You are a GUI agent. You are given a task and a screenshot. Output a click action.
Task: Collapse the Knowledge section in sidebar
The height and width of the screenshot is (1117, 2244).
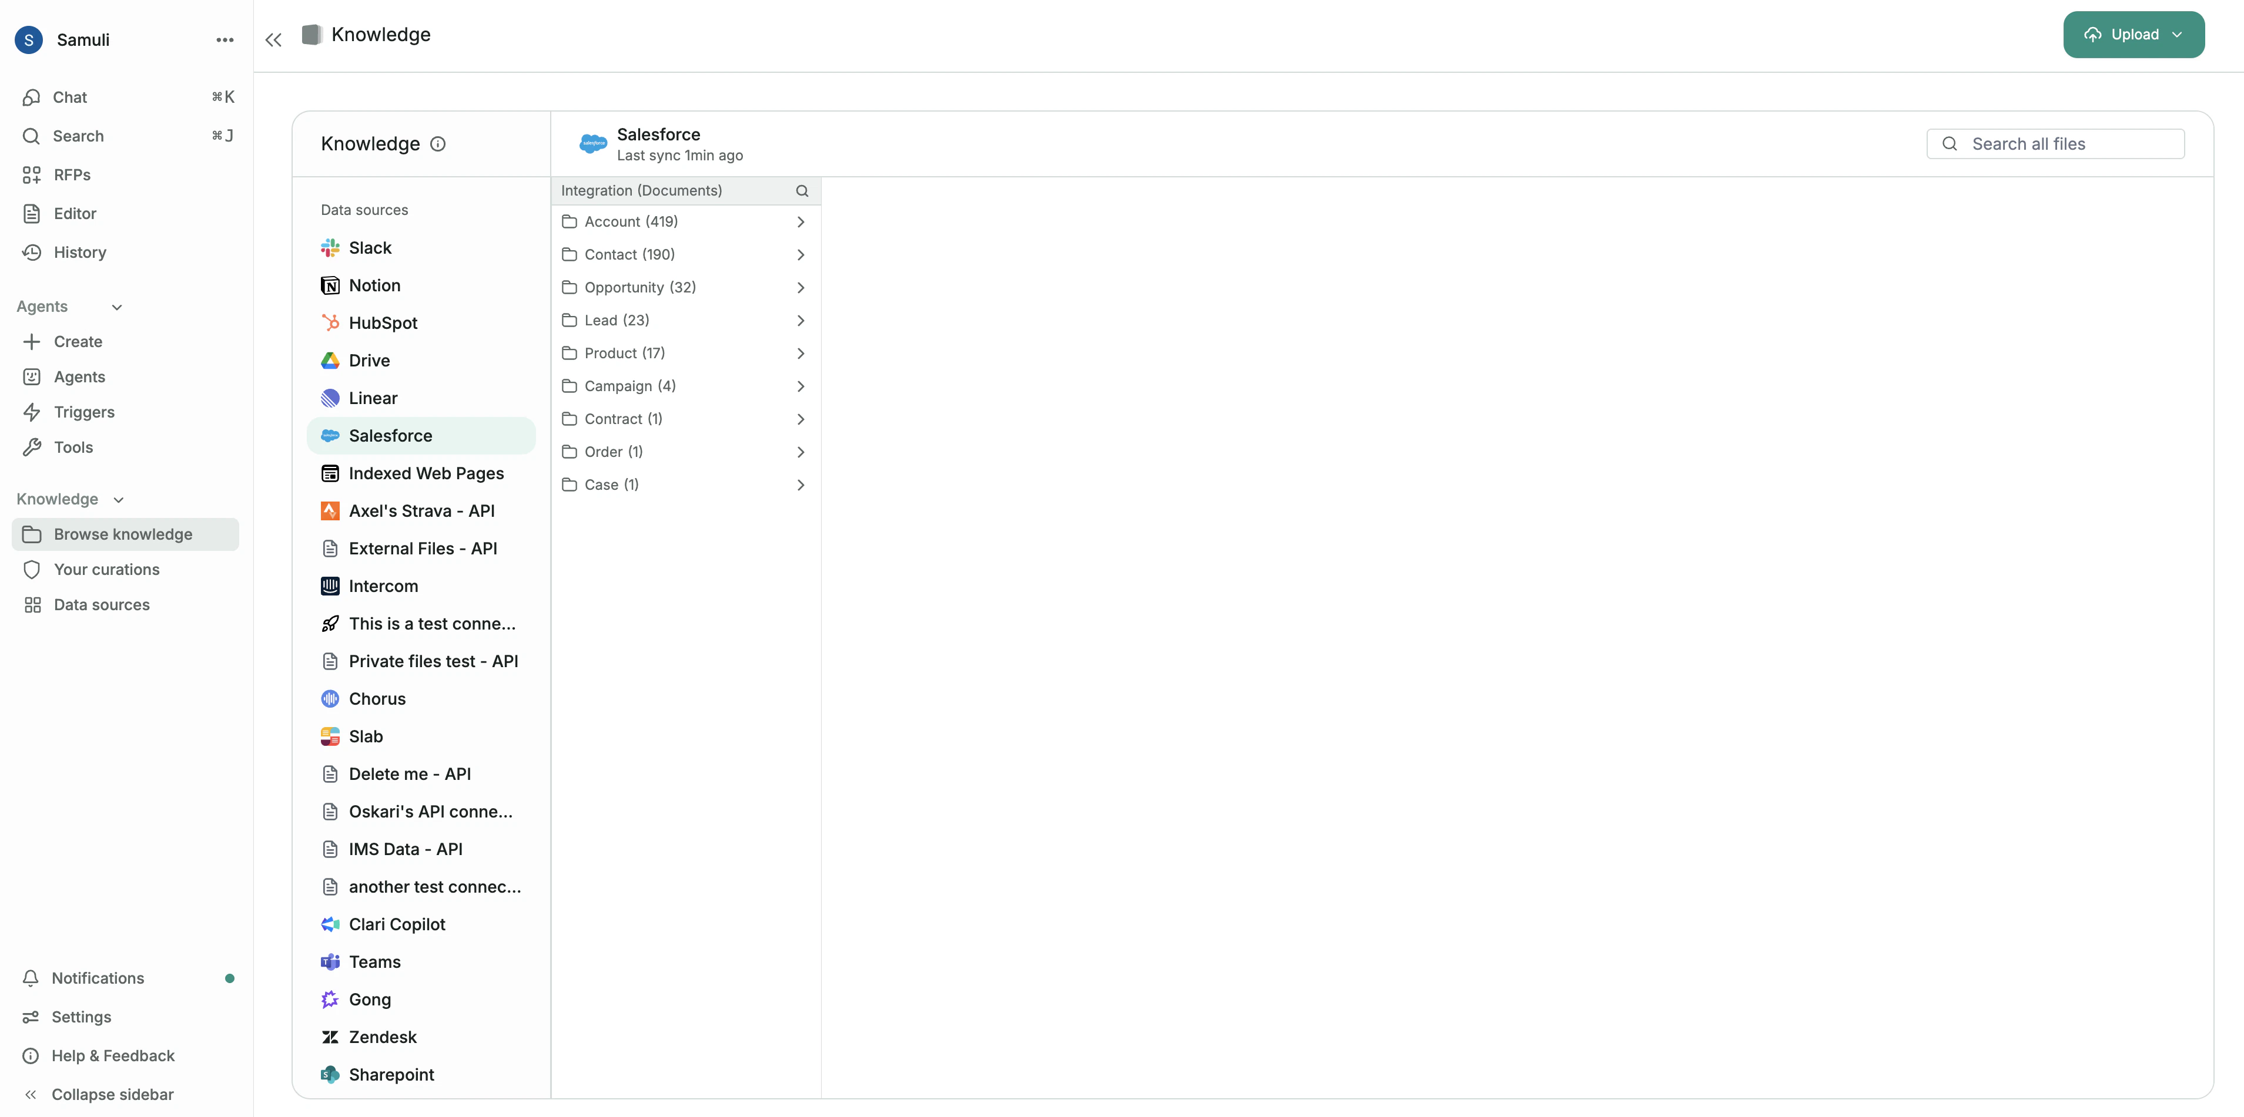tap(119, 500)
